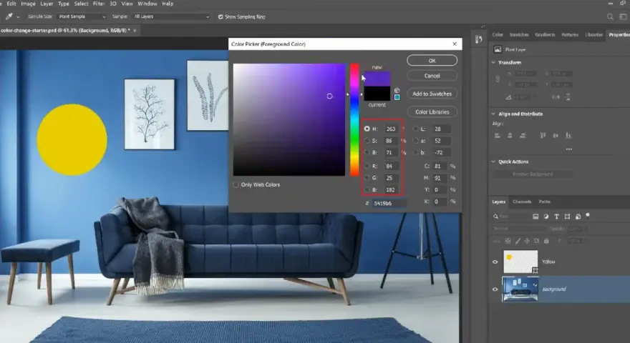
Task: Filter layers by shape layer icon
Action: (x=567, y=217)
